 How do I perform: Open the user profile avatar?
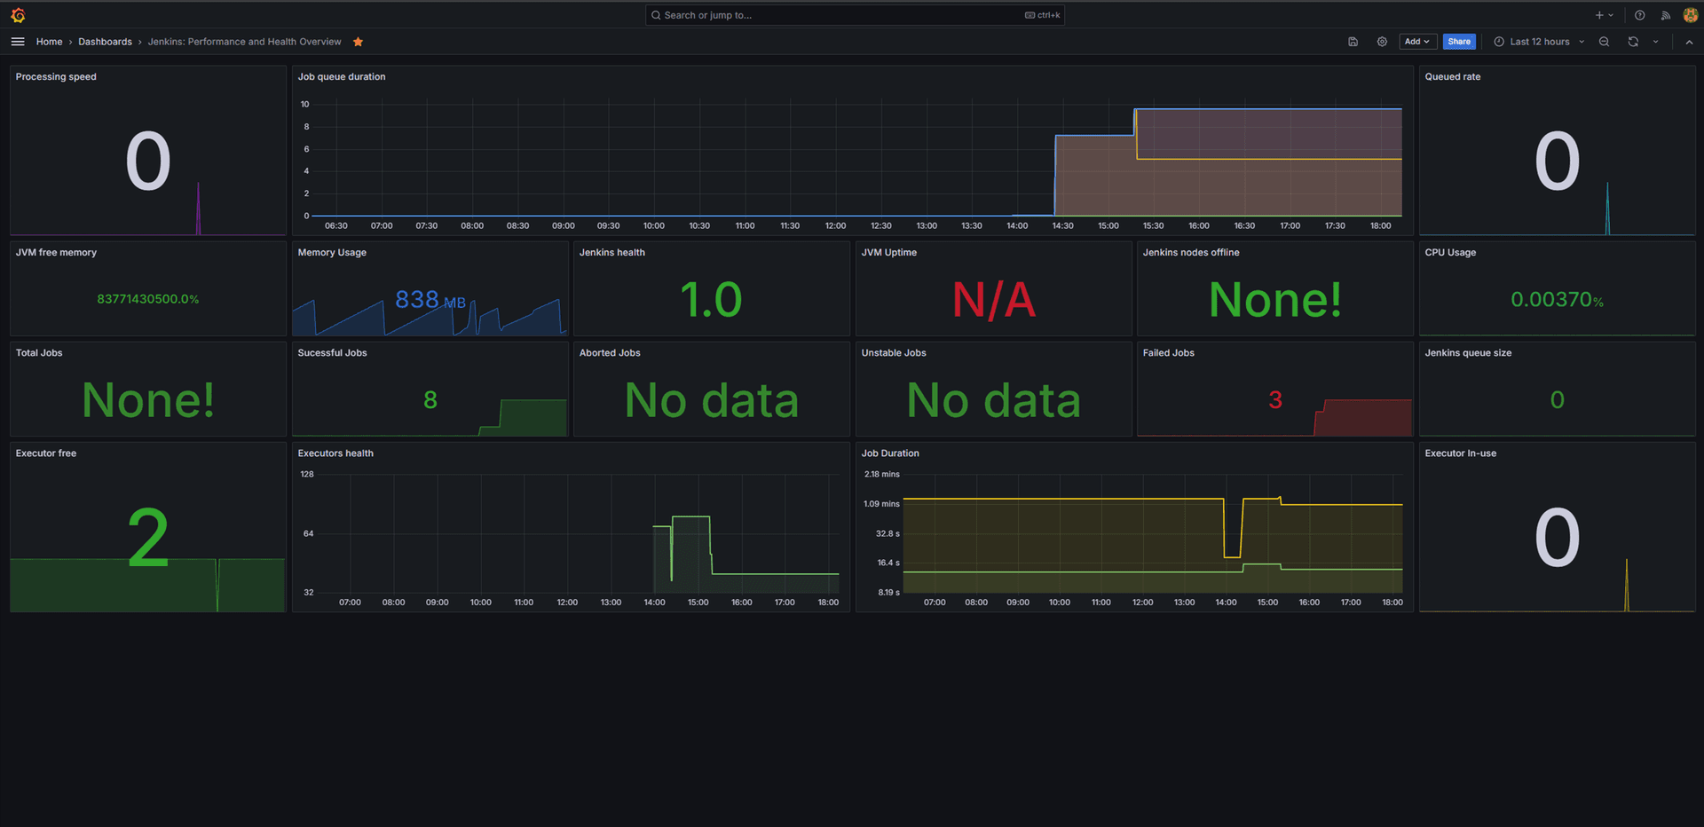coord(1690,15)
